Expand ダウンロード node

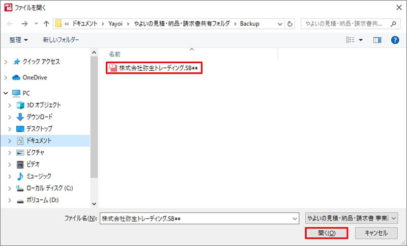pyautogui.click(x=10, y=117)
